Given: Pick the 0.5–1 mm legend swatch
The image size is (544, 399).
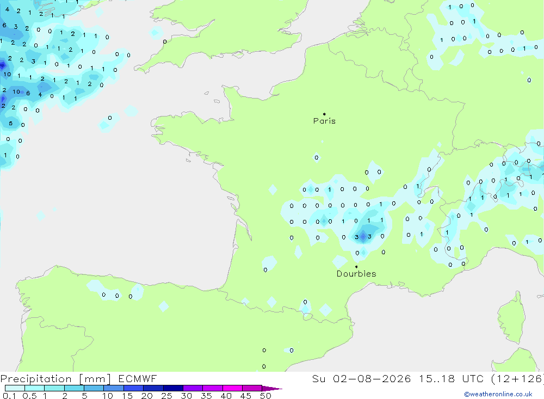Looking at the screenshot, I should coord(35,388).
